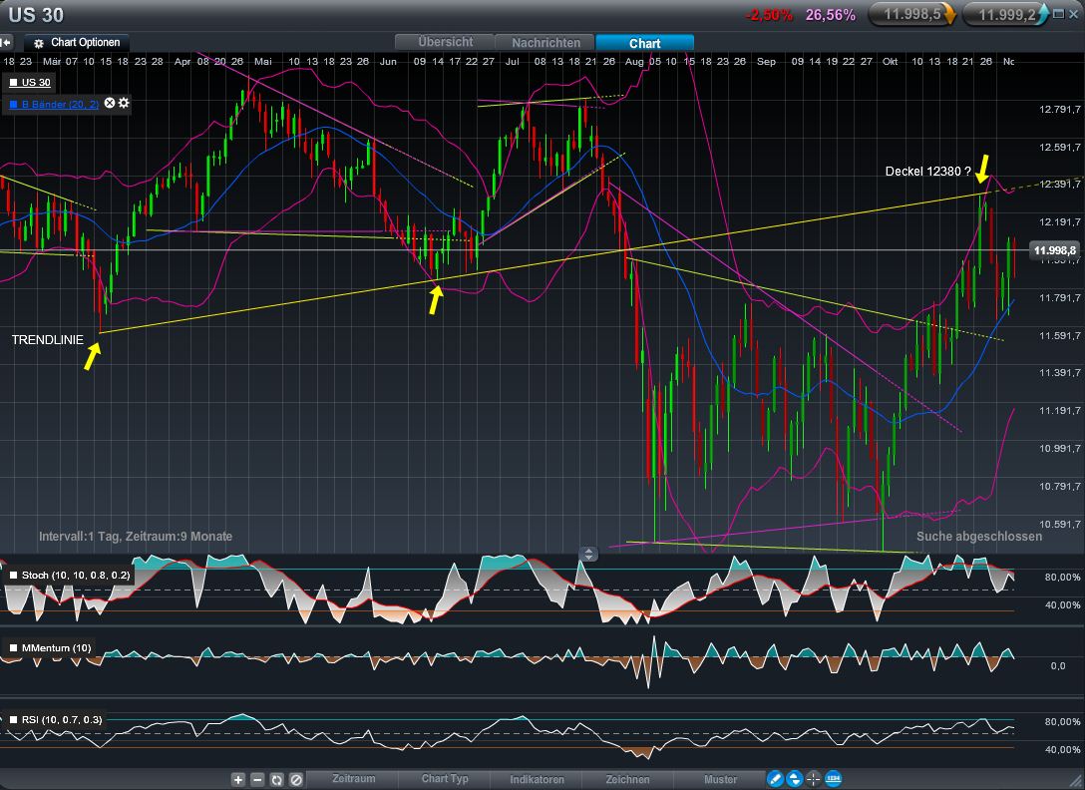Screen dimensions: 1085x790
Task: Enable the crosshair cursor icon
Action: coord(814,780)
